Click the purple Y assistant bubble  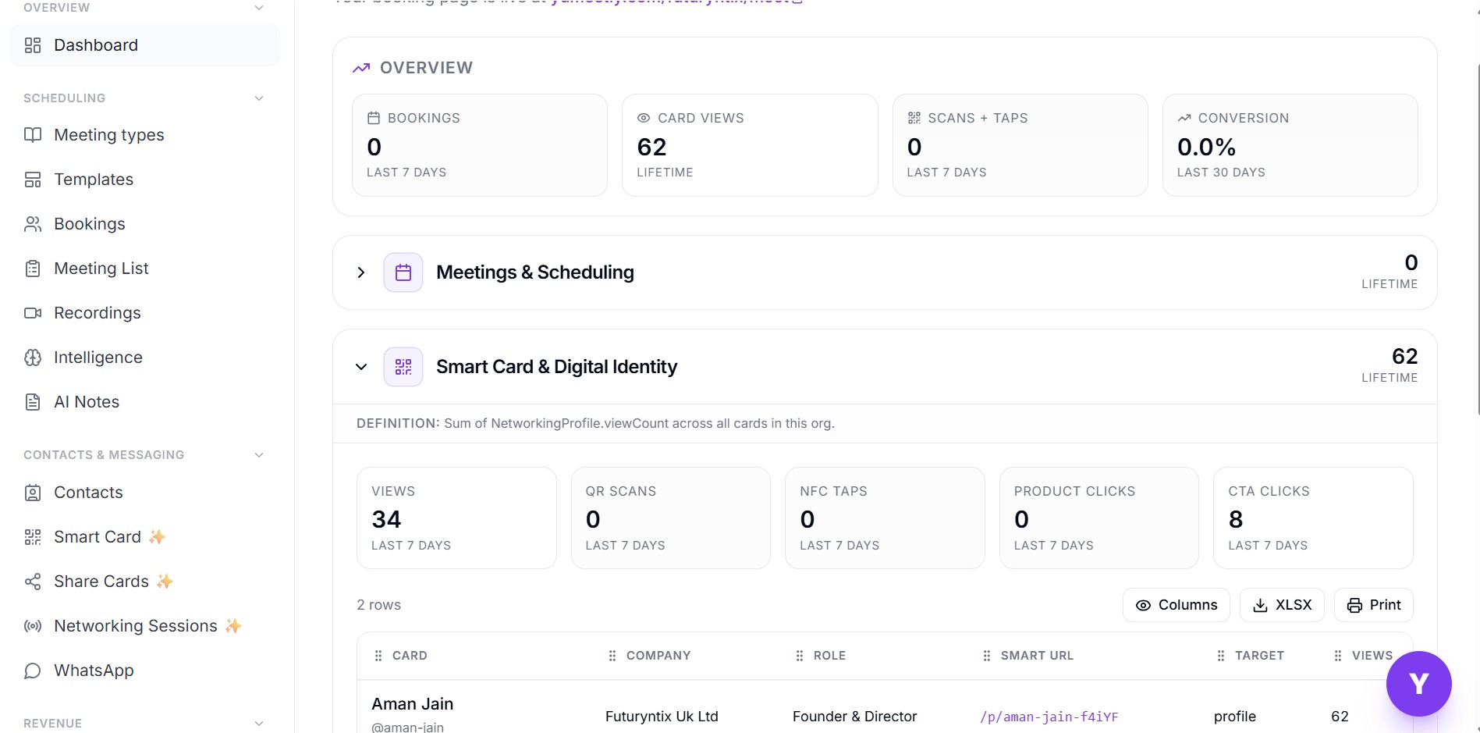pos(1418,684)
